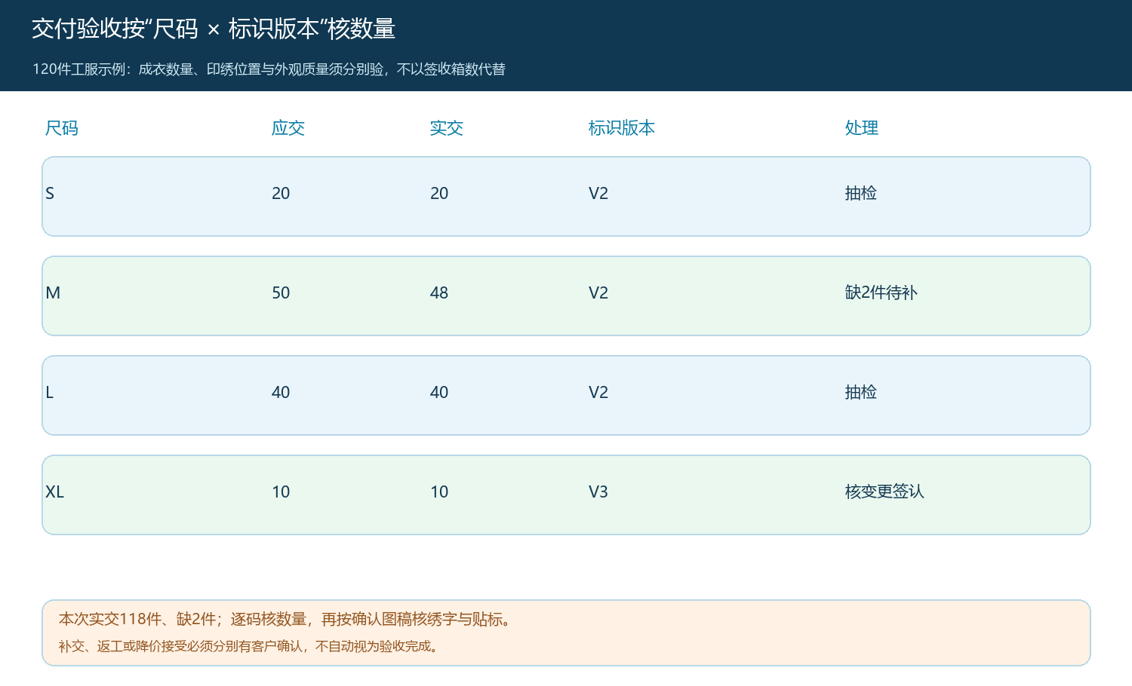1132x686 pixels.
Task: Select the XL size row label
Action: (54, 492)
